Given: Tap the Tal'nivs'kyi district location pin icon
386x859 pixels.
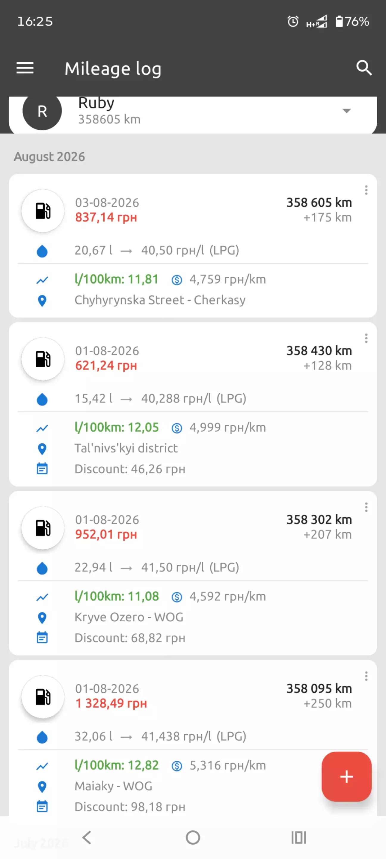Looking at the screenshot, I should [x=42, y=449].
